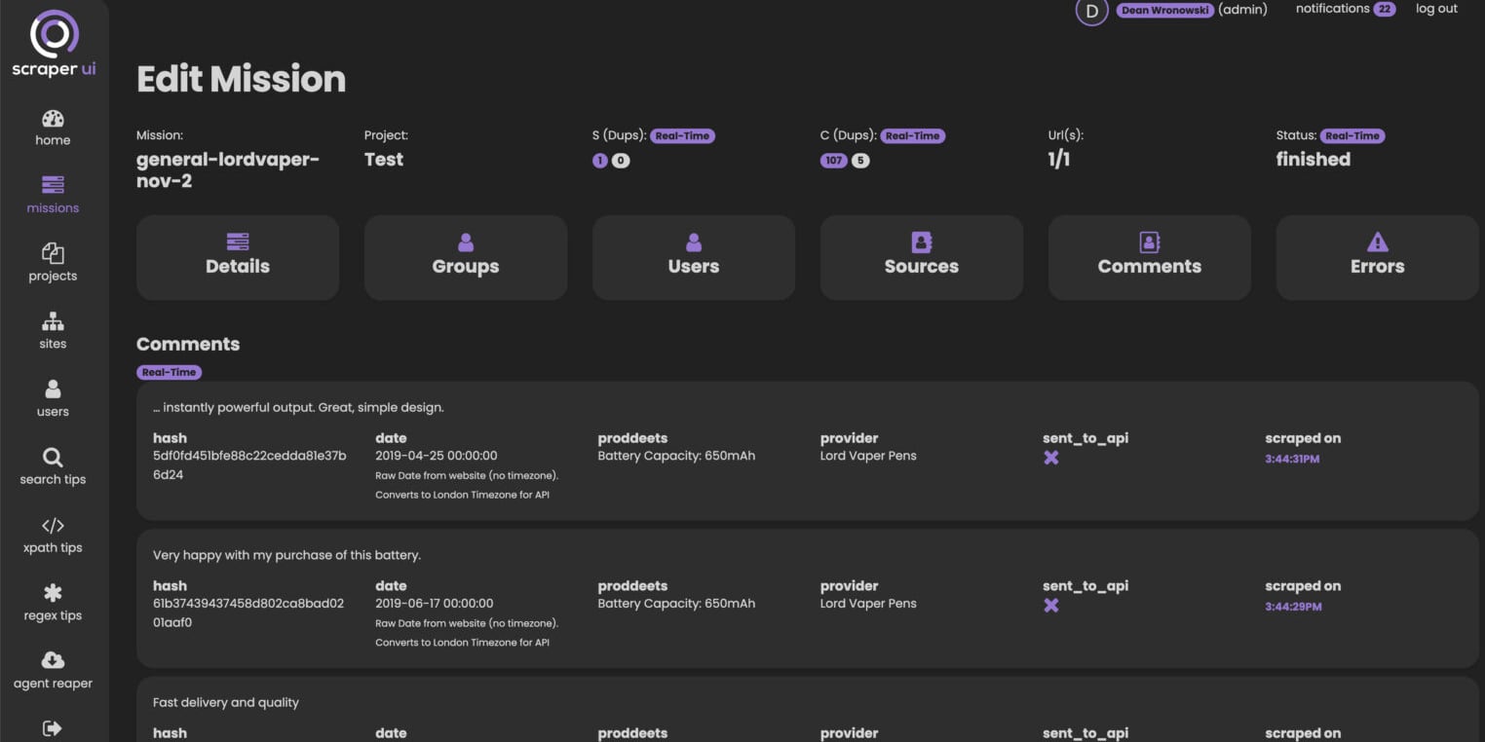Click the Real-Time badge beside S (Dups)
Image resolution: width=1485 pixels, height=742 pixels.
click(x=682, y=136)
